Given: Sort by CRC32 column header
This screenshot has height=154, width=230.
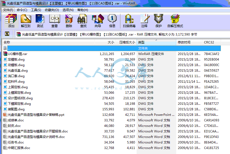Looking at the screenshot, I should click(x=212, y=42).
